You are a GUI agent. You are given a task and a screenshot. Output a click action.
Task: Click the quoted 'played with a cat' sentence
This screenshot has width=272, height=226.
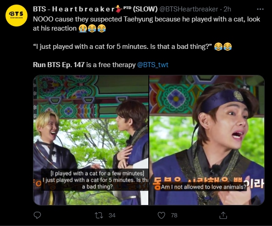pos(123,47)
